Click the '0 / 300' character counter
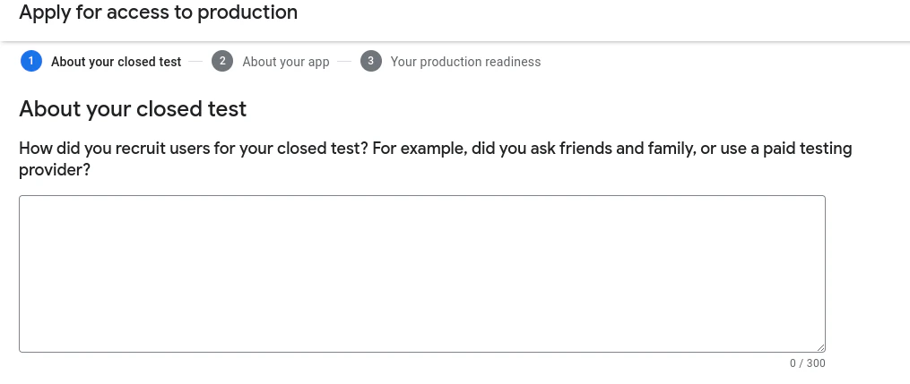910x384 pixels. pos(807,363)
